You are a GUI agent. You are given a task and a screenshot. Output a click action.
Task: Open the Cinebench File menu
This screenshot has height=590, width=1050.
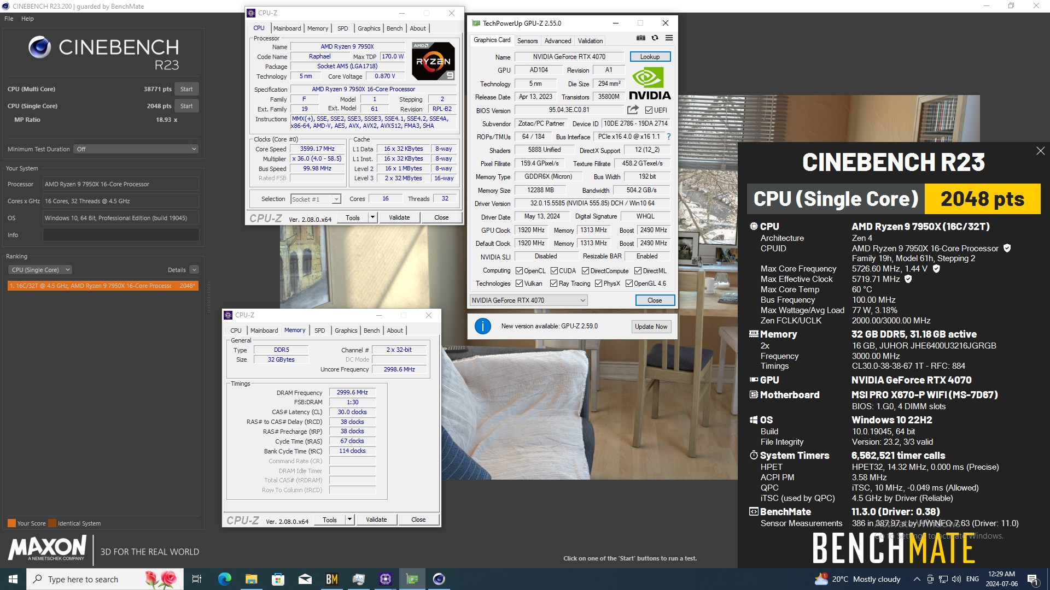click(9, 19)
